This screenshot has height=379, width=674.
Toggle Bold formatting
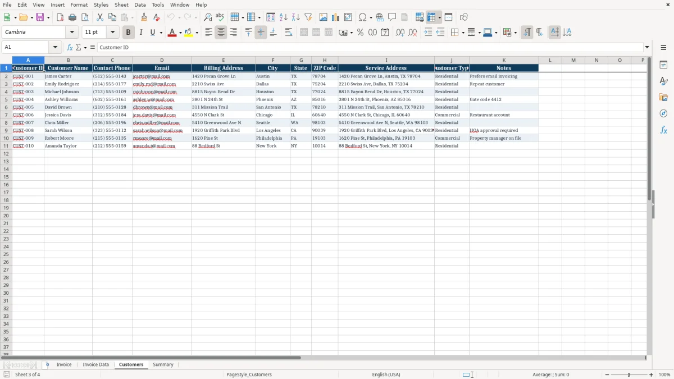[x=128, y=33]
